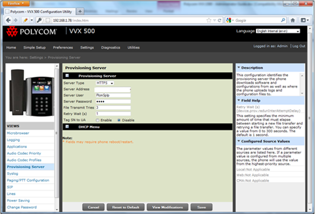316x214 pixels.
Task: Open the Power Saving view
Action: pyautogui.click(x=18, y=200)
